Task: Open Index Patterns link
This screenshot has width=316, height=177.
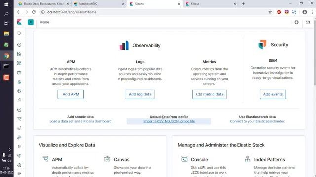Action: [x=270, y=159]
